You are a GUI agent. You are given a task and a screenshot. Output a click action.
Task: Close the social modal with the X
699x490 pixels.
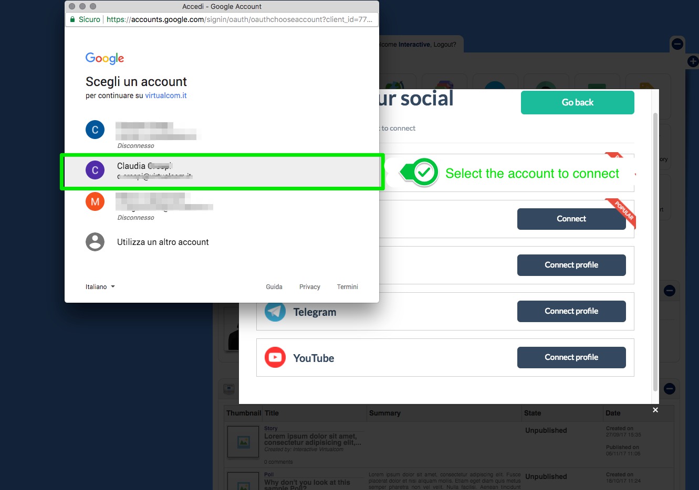[x=655, y=410]
